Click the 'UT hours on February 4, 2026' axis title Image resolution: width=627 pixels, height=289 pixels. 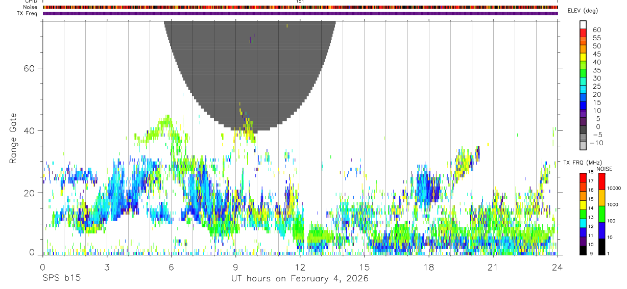click(300, 279)
